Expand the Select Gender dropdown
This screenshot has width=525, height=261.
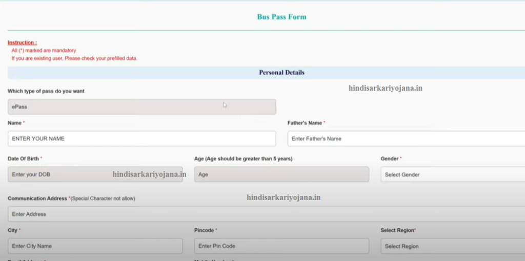coord(453,175)
